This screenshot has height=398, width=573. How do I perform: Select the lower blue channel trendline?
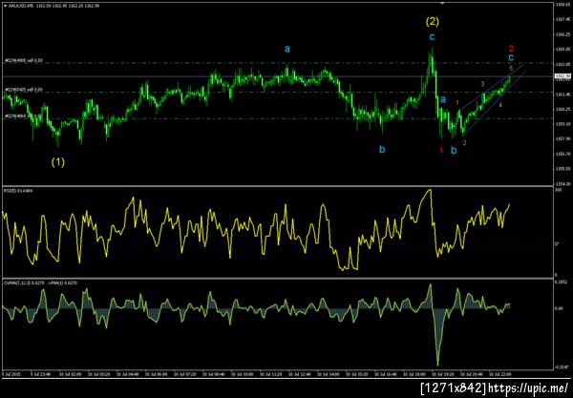coord(494,104)
